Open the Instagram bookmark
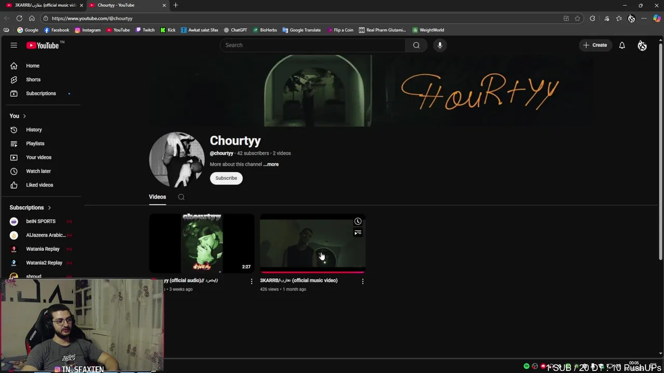664x373 pixels. click(x=88, y=30)
